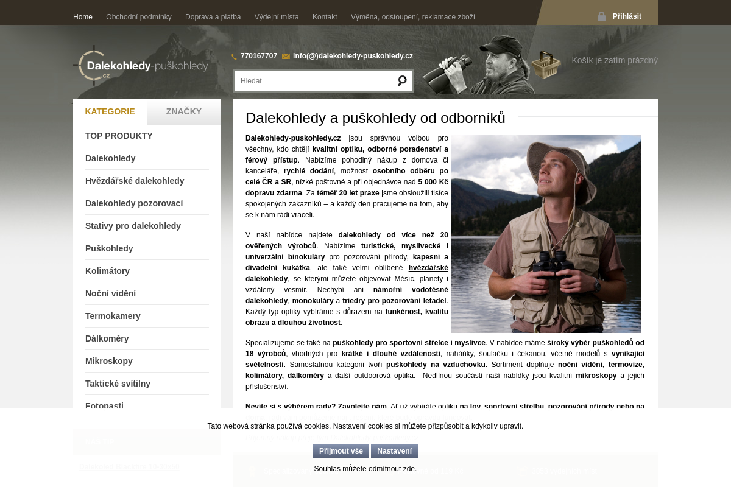Click in the Hledat search field
The width and height of the screenshot is (731, 487).
314,81
